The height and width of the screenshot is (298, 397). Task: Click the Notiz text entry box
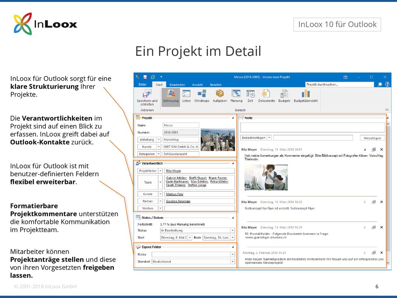pos(312,127)
